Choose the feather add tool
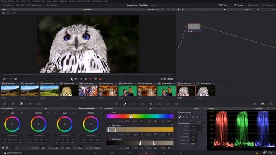Screen dimensions: 276x155 (198, 117)
